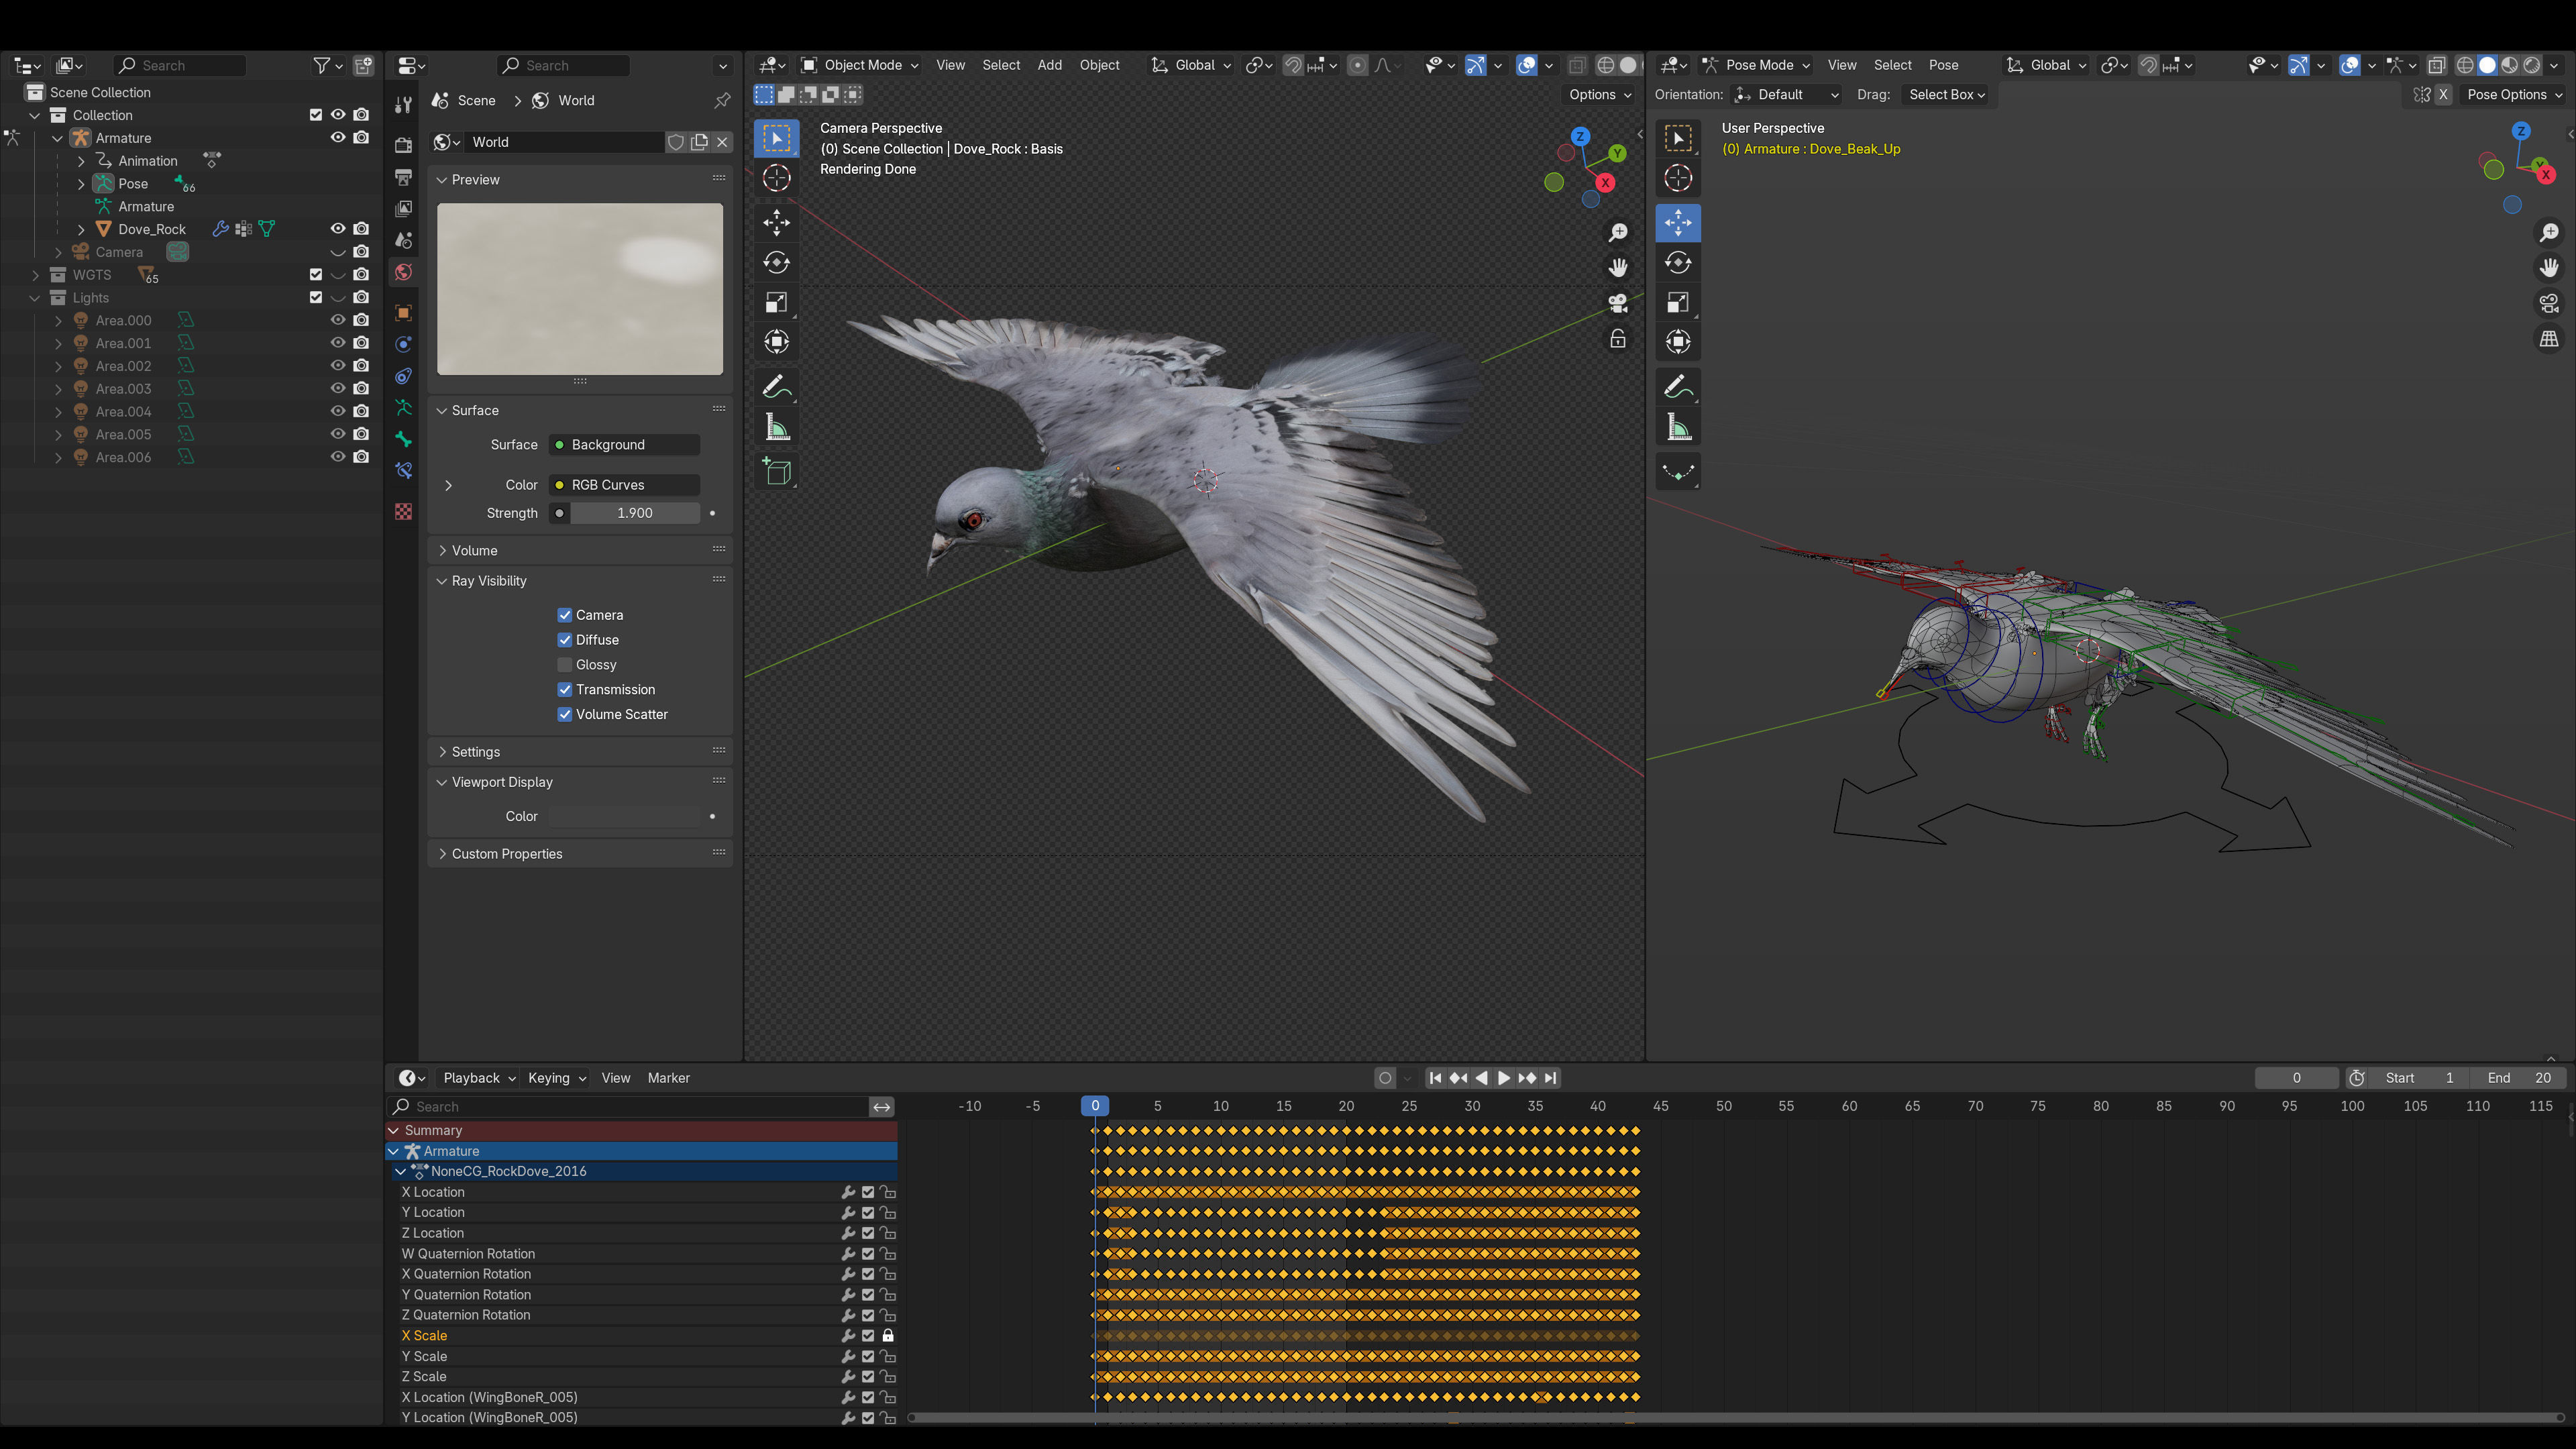Open the Pose Mode dropdown
The width and height of the screenshot is (2576, 1449).
click(1757, 65)
